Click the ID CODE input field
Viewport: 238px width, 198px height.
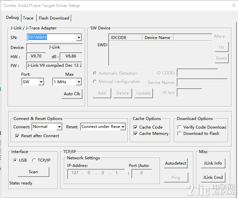click(x=198, y=73)
